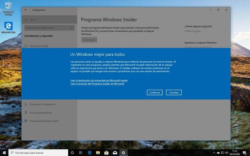
Task: Click the volume speaker tray icon
Action: point(227,153)
